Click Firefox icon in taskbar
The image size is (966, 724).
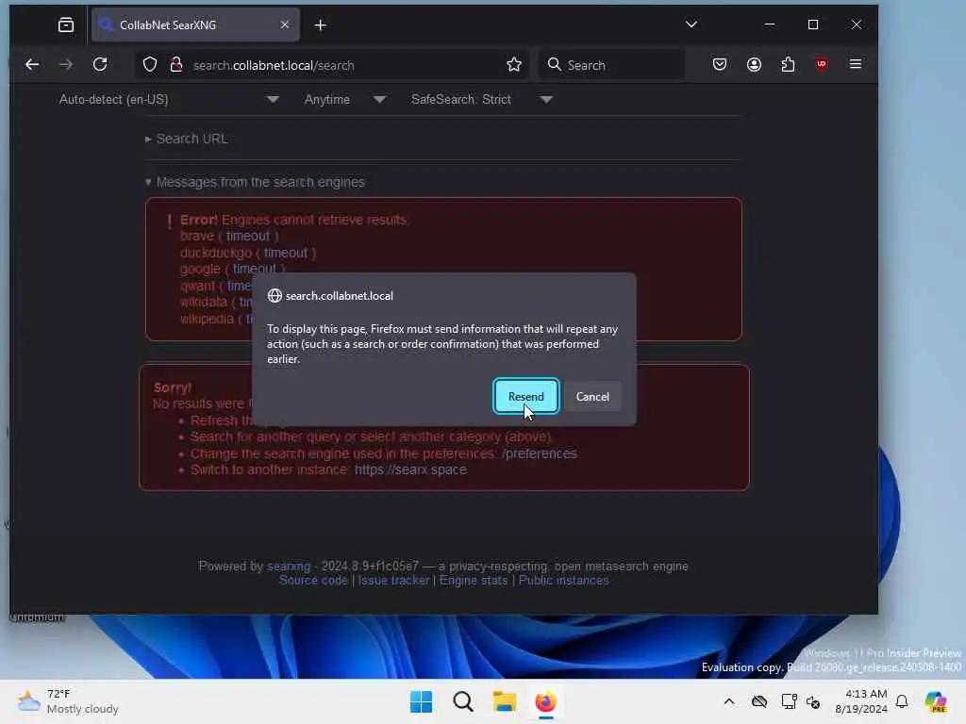[x=545, y=701]
